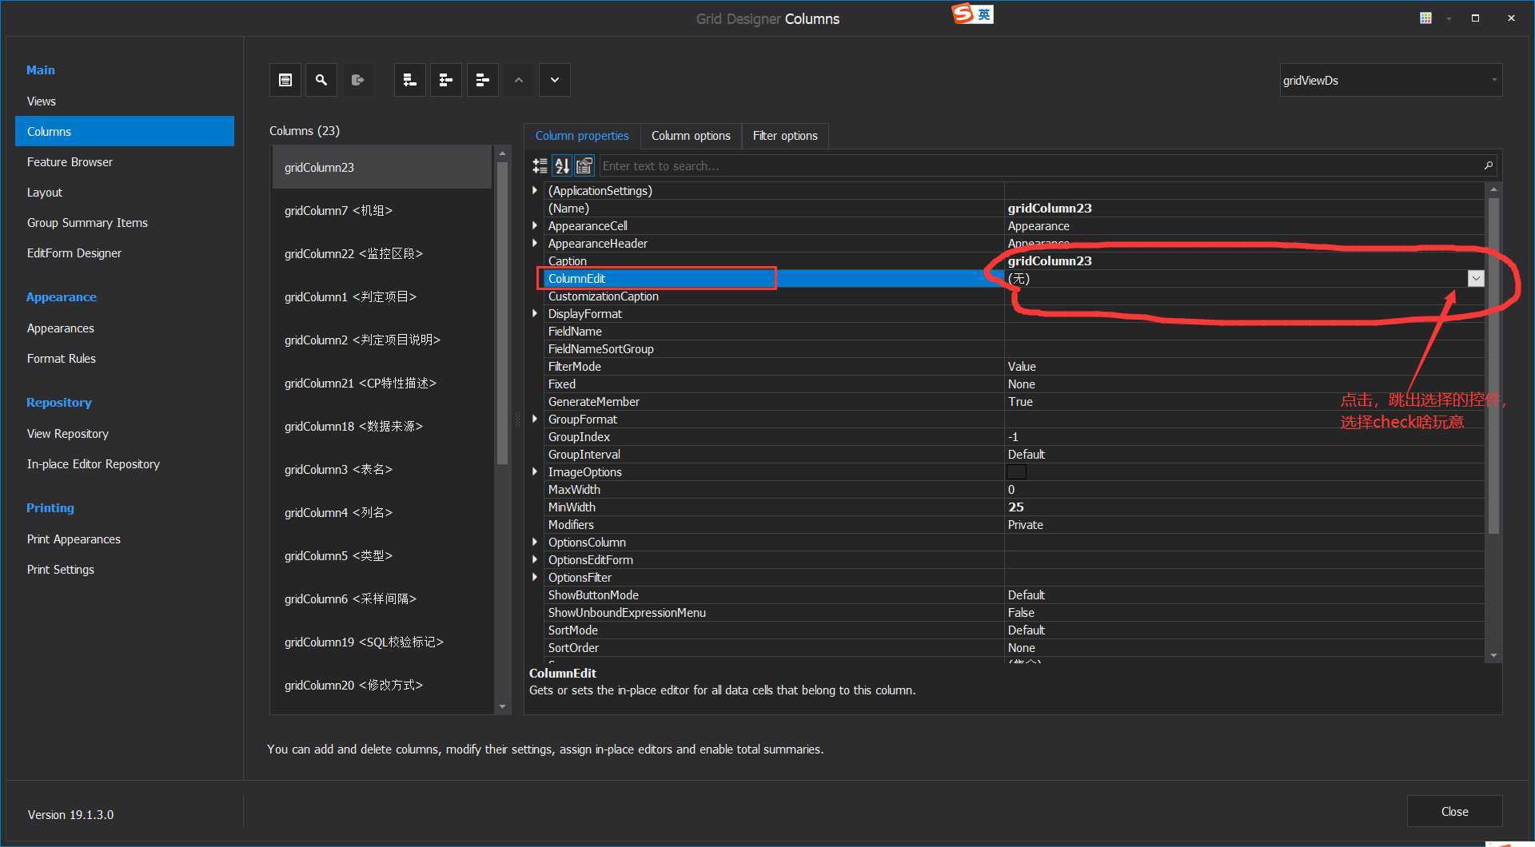Select gridColumn18 <数据来源> column
1535x847 pixels.
[382, 426]
